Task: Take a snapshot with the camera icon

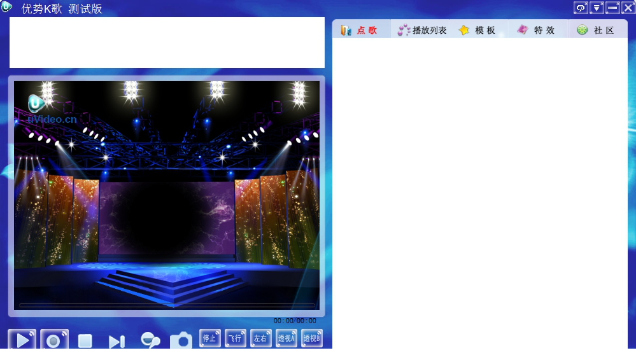Action: (181, 340)
